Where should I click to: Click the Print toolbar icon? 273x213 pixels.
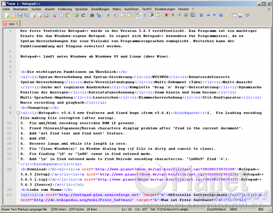coord(46,15)
